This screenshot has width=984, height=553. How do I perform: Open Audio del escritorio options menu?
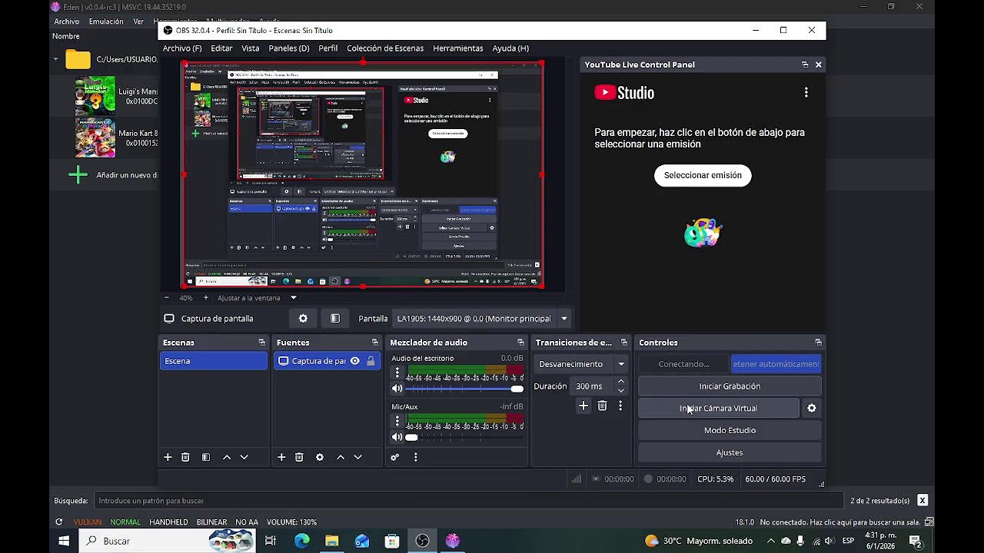[x=397, y=373]
